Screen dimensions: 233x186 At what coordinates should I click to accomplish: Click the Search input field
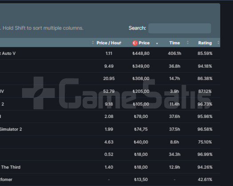pos(179,28)
